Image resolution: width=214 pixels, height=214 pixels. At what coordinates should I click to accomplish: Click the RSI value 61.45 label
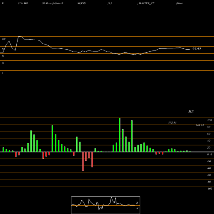[196, 48]
